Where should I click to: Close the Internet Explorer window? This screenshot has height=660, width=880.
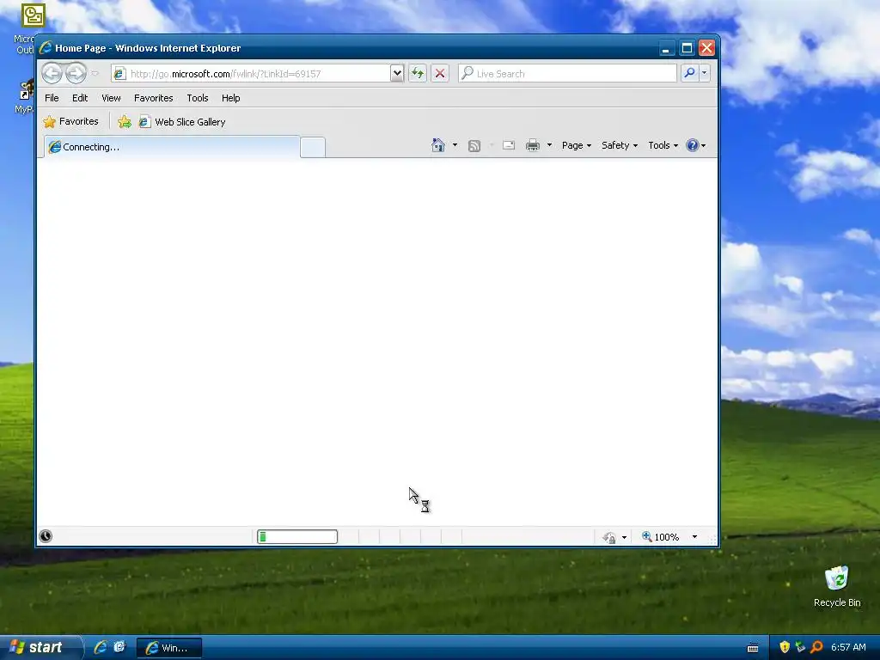click(x=706, y=48)
